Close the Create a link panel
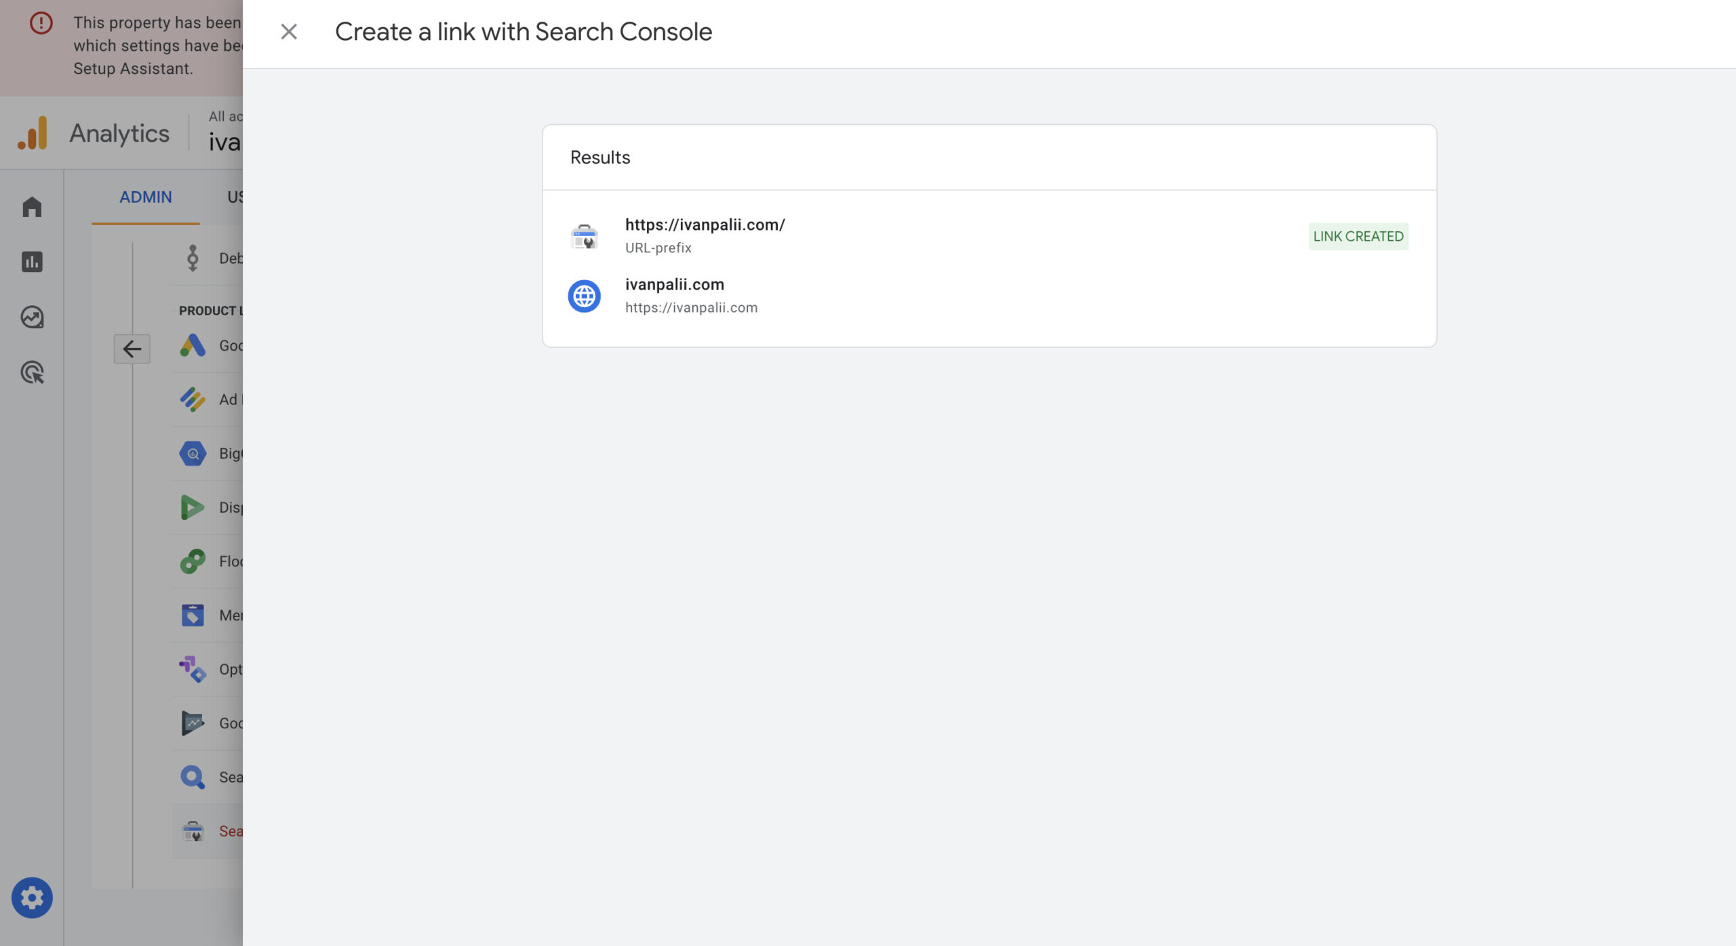 tap(289, 32)
